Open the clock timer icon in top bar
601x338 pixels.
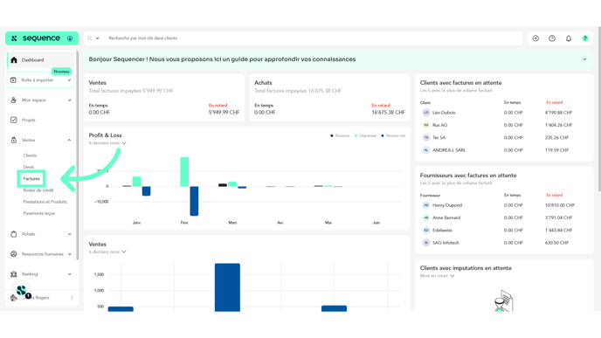552,38
